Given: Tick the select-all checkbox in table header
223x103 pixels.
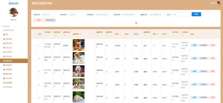Looking at the screenshot, I should click(x=33, y=34).
